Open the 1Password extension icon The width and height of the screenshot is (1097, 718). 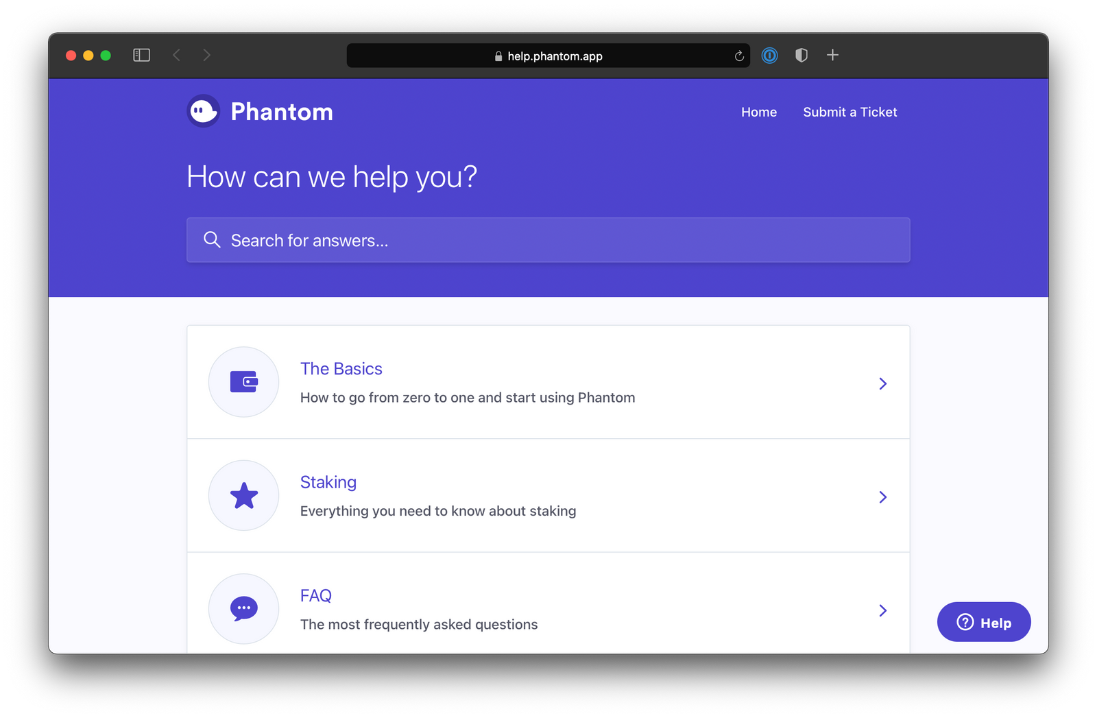(770, 56)
